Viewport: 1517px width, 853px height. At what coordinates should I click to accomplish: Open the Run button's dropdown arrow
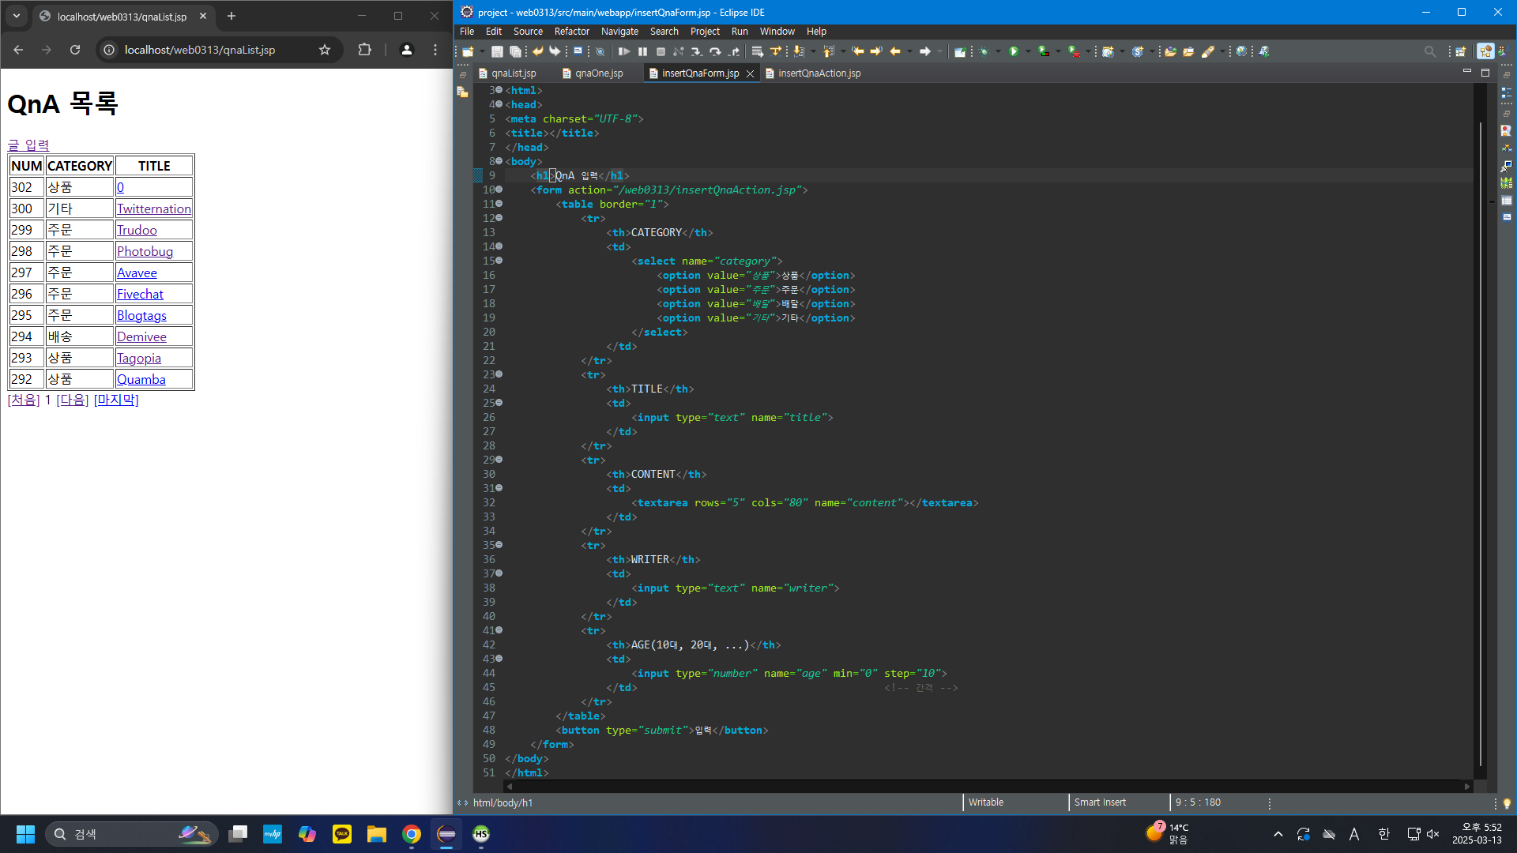pyautogui.click(x=1028, y=51)
